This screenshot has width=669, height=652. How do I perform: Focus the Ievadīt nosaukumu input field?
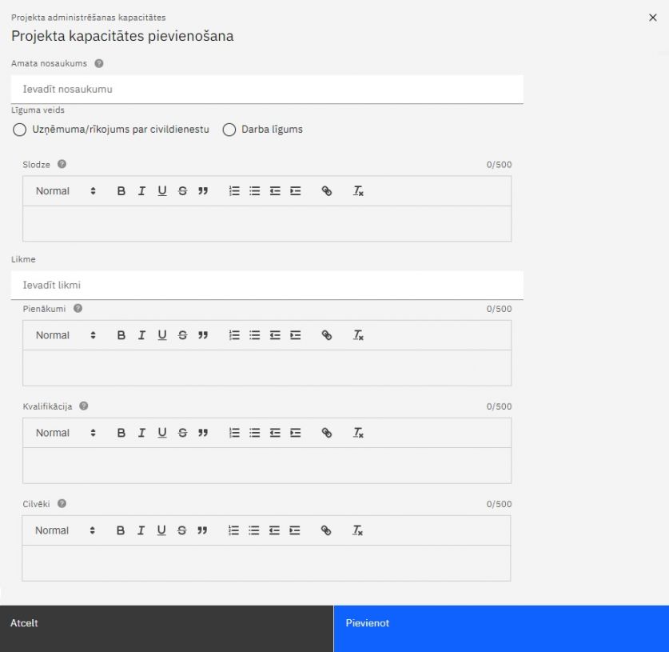click(x=267, y=90)
